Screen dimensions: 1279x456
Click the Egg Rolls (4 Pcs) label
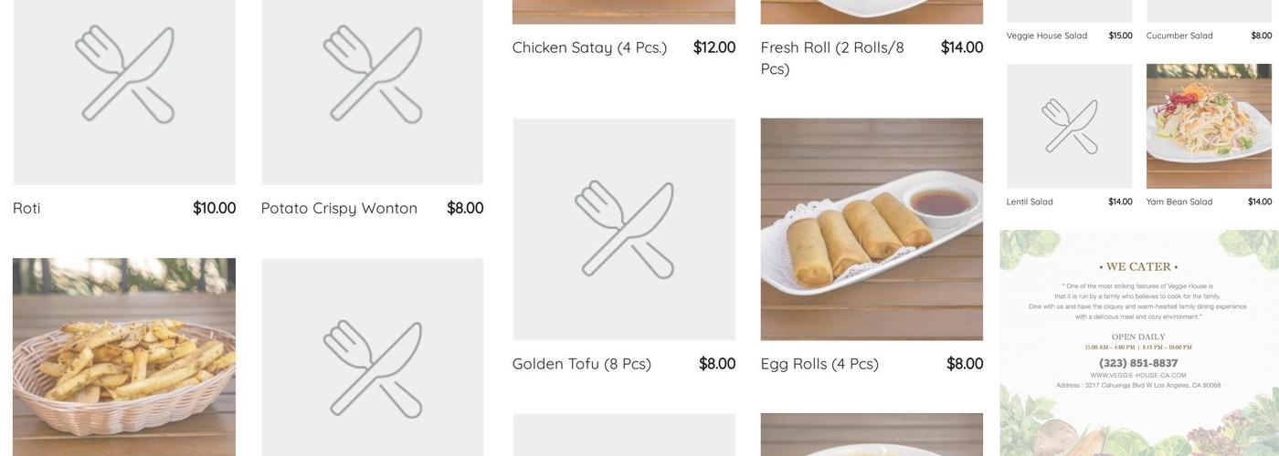(x=819, y=364)
